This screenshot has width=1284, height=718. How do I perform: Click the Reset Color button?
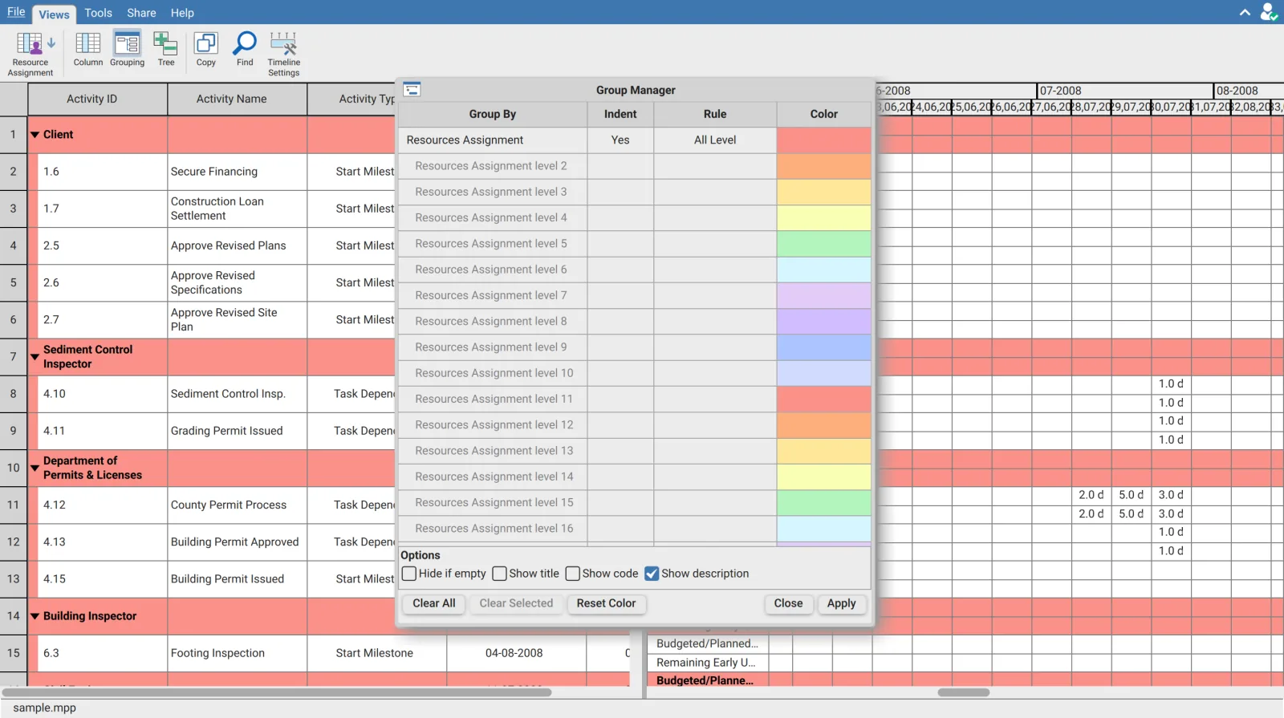[x=606, y=603]
